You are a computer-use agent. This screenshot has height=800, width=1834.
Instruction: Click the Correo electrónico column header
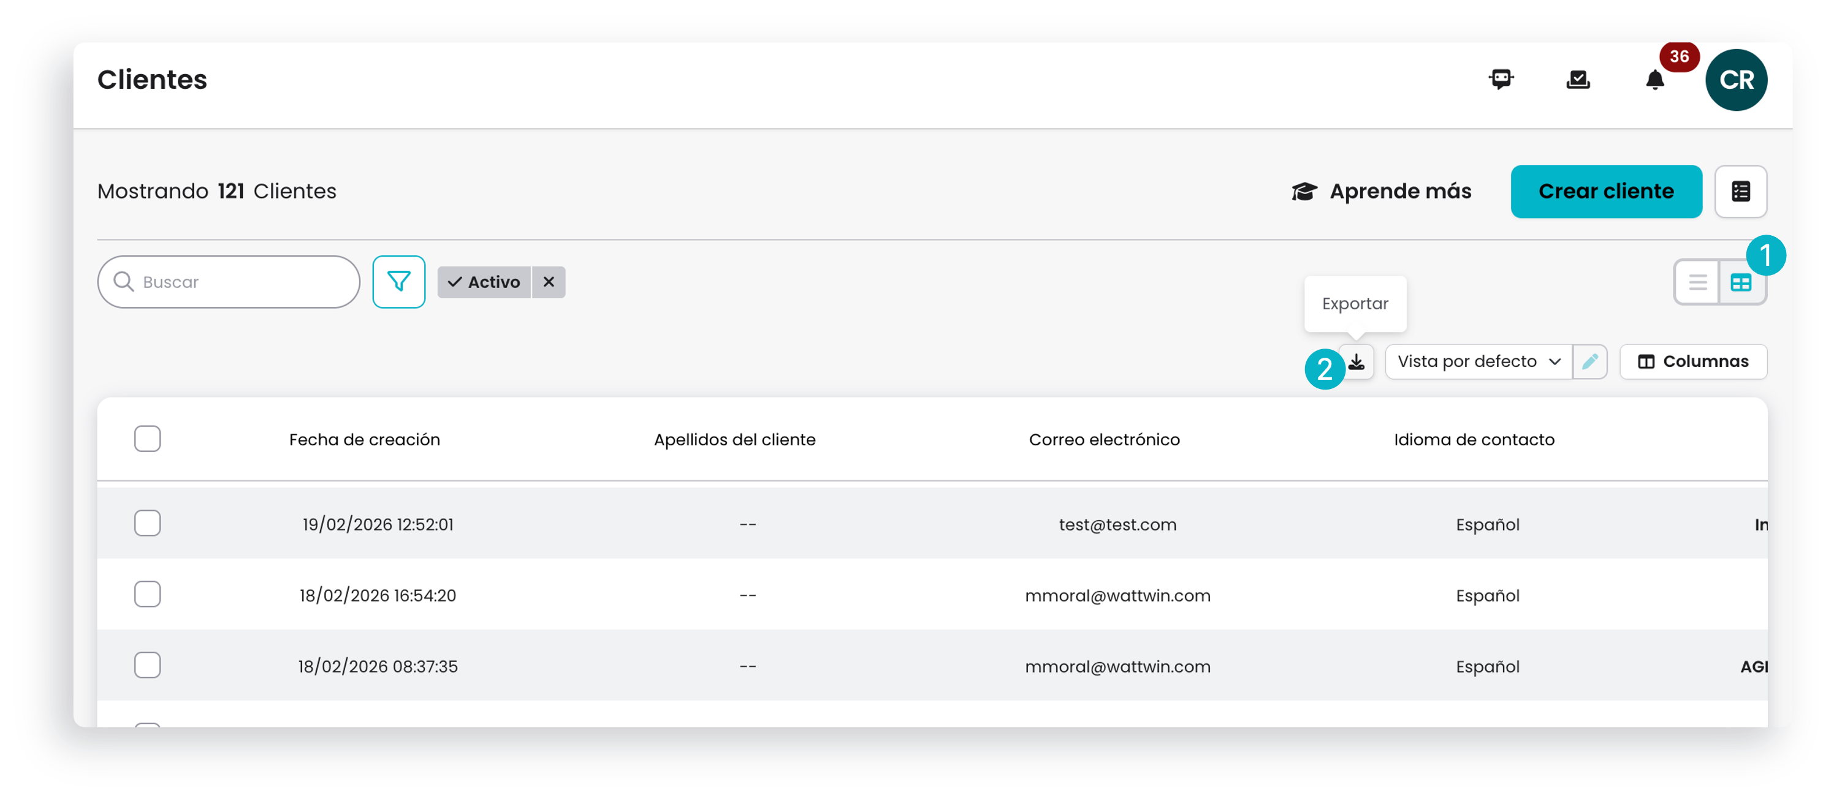coord(1104,440)
